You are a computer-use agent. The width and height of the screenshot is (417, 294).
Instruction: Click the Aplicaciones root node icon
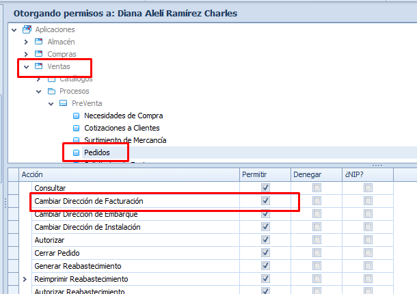[x=27, y=29]
